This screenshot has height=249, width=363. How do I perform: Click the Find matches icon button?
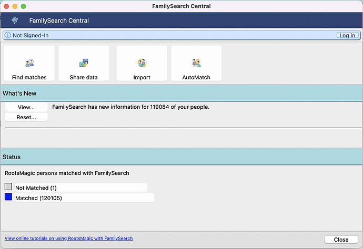click(29, 64)
